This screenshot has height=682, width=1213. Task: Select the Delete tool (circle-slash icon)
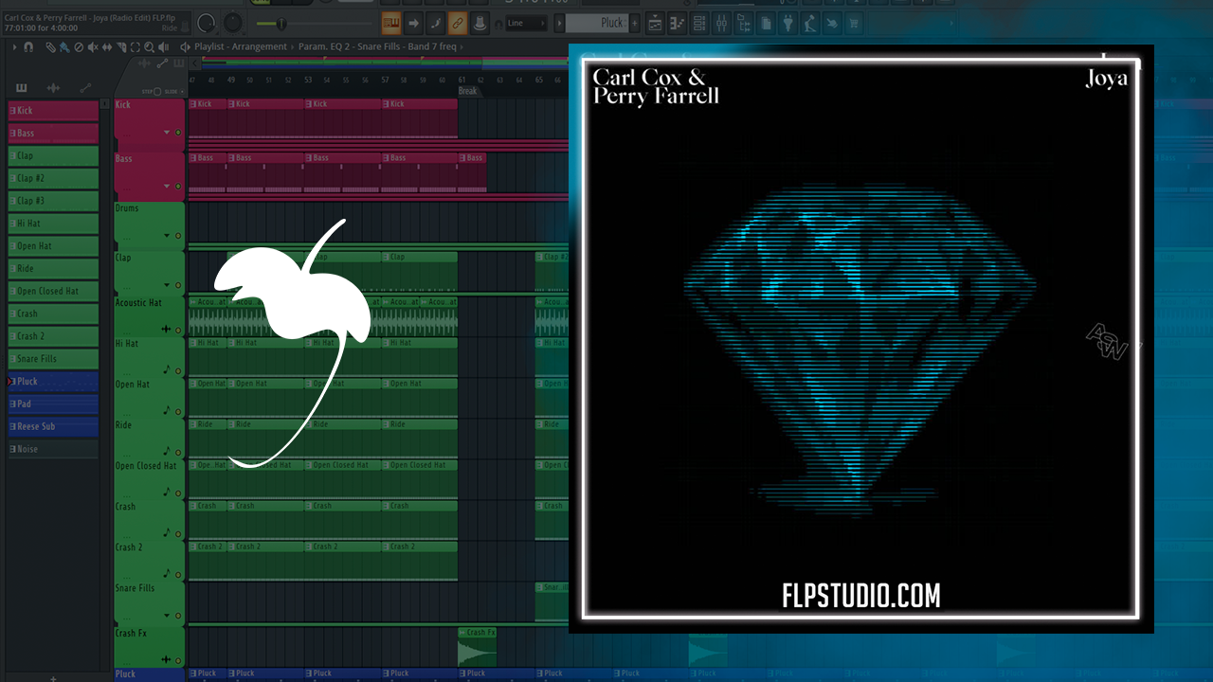click(x=79, y=46)
